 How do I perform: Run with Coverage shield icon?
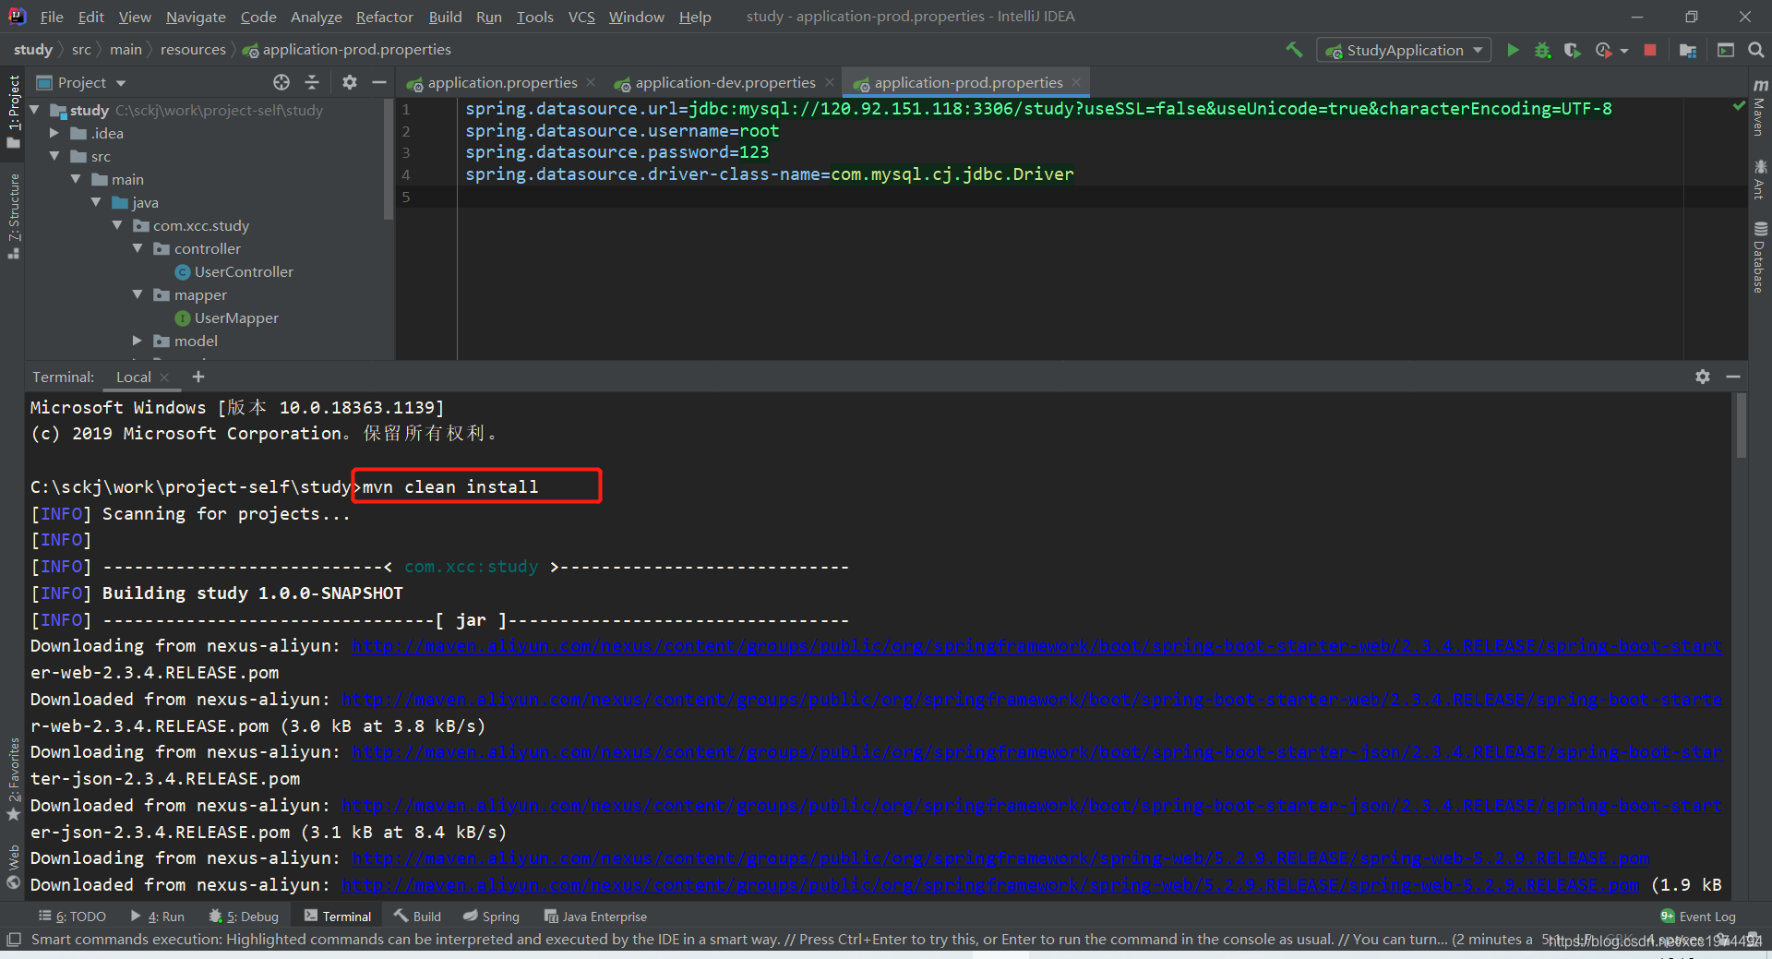coord(1573,50)
